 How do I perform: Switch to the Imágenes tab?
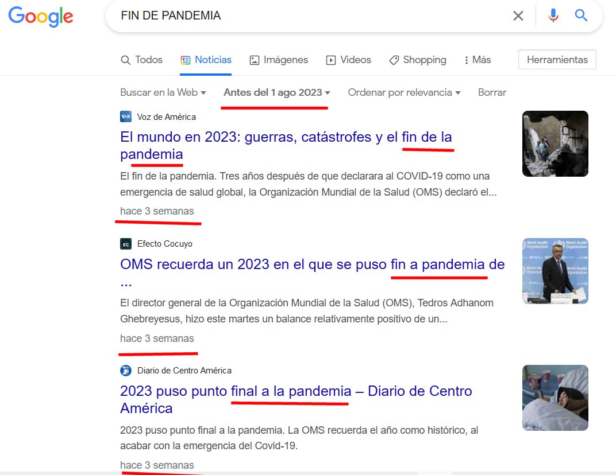pos(279,60)
